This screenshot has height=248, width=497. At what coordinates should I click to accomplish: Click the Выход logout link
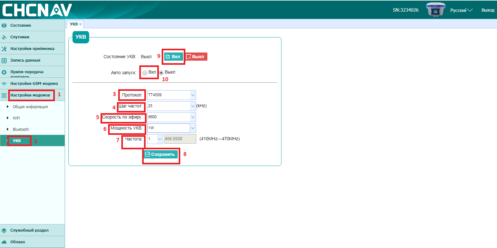tap(488, 10)
